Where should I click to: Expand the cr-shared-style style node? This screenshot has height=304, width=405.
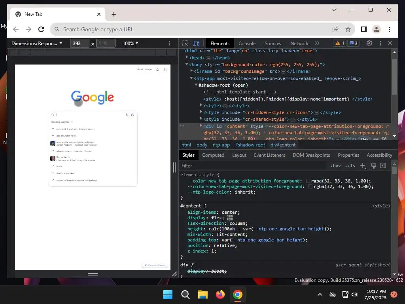point(201,119)
